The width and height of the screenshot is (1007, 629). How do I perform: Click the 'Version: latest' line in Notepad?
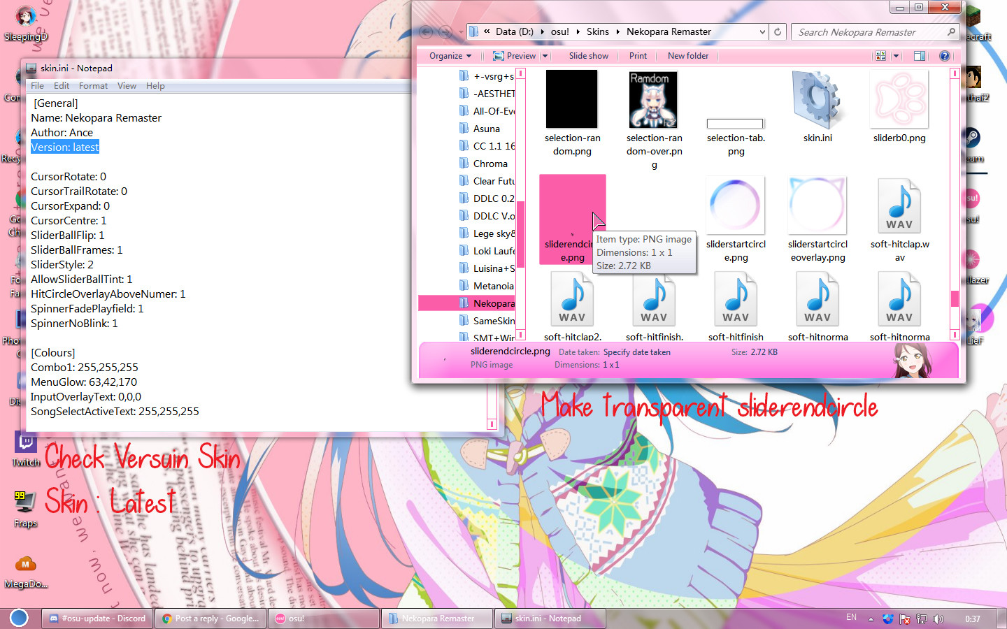click(65, 147)
